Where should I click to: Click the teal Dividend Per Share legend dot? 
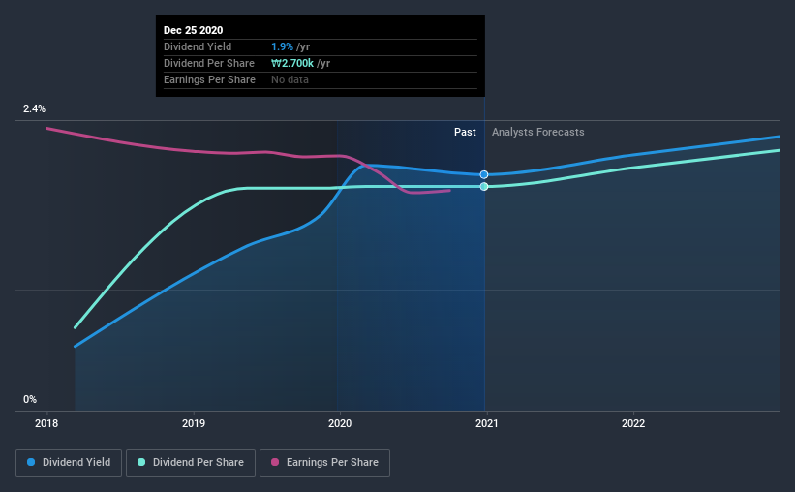point(141,462)
